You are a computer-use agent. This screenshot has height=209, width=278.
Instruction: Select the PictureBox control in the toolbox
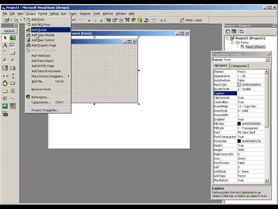(x=13, y=38)
